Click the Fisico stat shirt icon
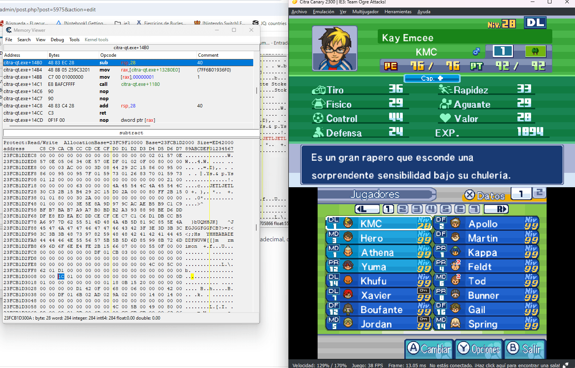Screen dimensions: 575x368 pyautogui.click(x=319, y=104)
